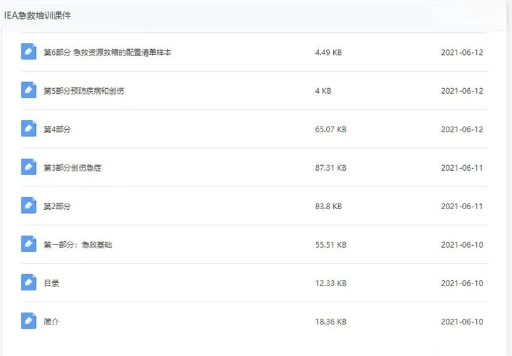The image size is (512, 356).
Task: Click the file icon next to 第4部分
Action: [29, 129]
